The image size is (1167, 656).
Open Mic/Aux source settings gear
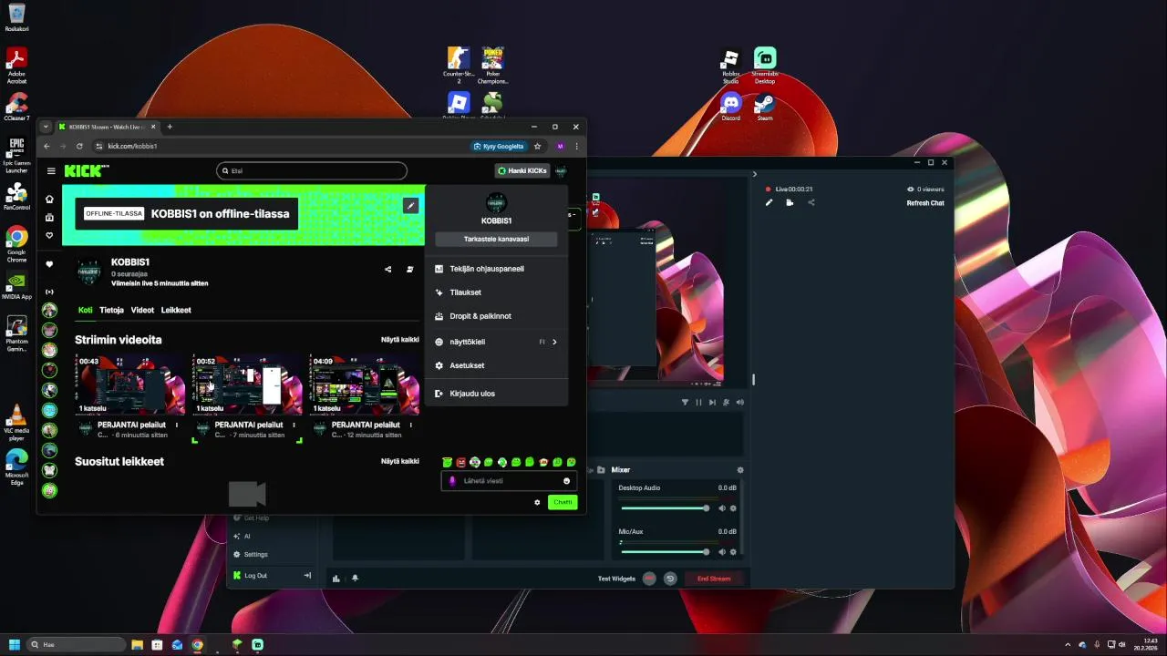tap(733, 552)
